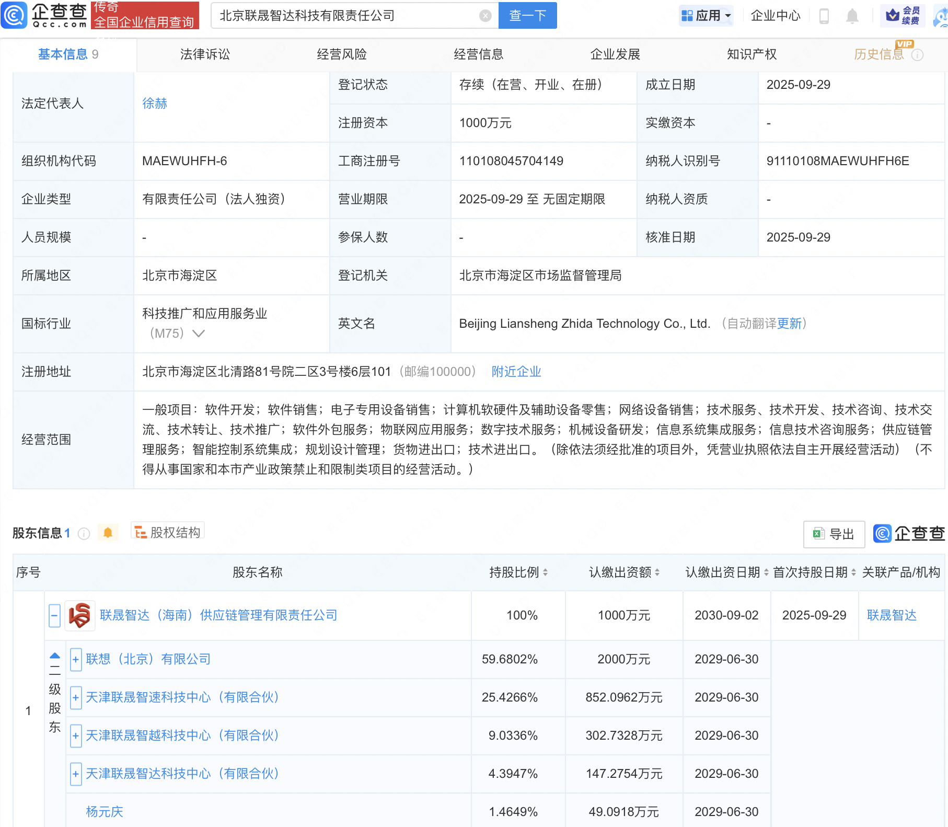Clear the search box text
Viewport: 948px width, 827px height.
[485, 16]
